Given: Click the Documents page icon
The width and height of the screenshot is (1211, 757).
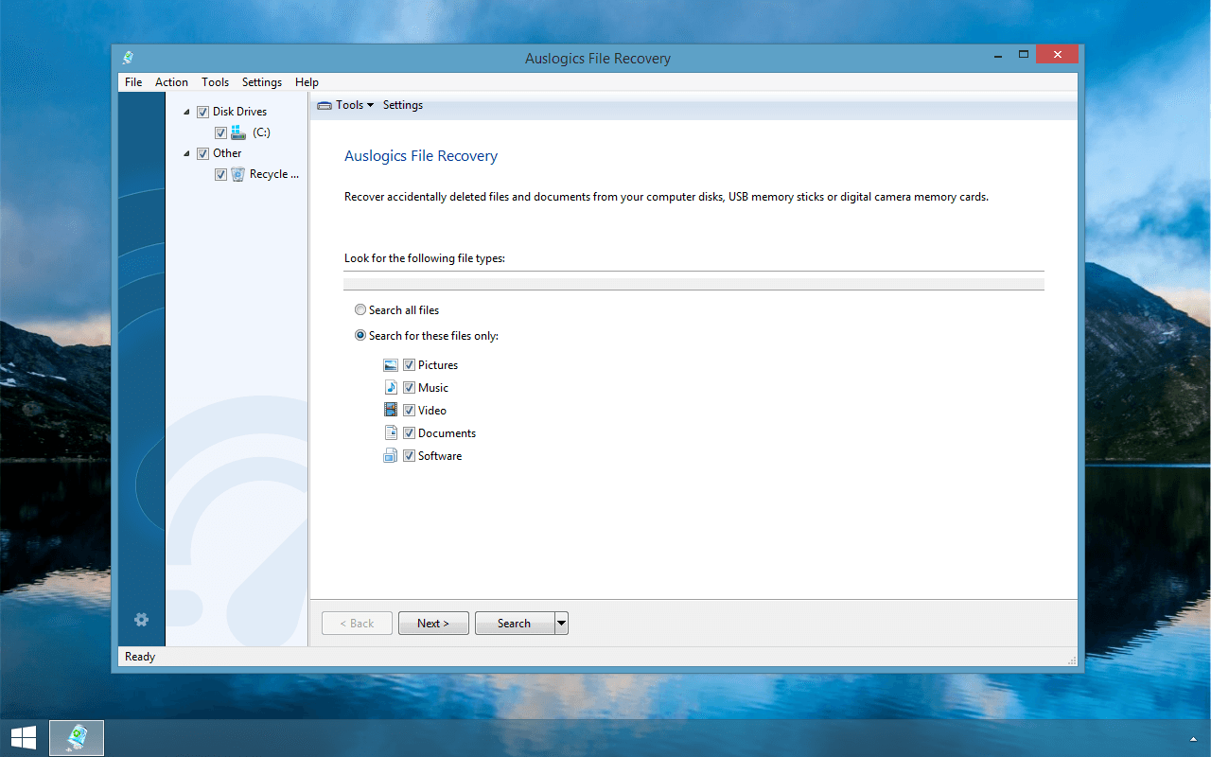Looking at the screenshot, I should [391, 433].
